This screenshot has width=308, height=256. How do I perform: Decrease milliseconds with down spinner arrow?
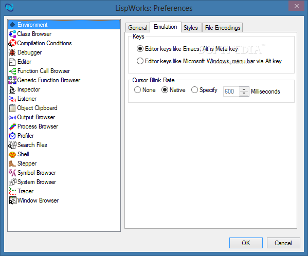[244, 94]
